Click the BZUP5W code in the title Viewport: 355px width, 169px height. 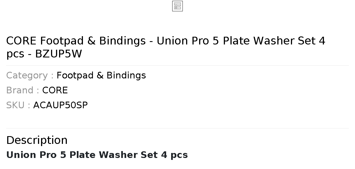(59, 54)
